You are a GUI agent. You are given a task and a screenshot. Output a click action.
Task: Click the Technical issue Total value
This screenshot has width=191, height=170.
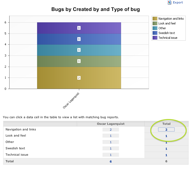click(166, 155)
